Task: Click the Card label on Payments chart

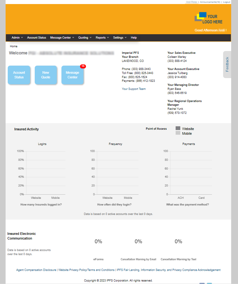Action: point(201,198)
